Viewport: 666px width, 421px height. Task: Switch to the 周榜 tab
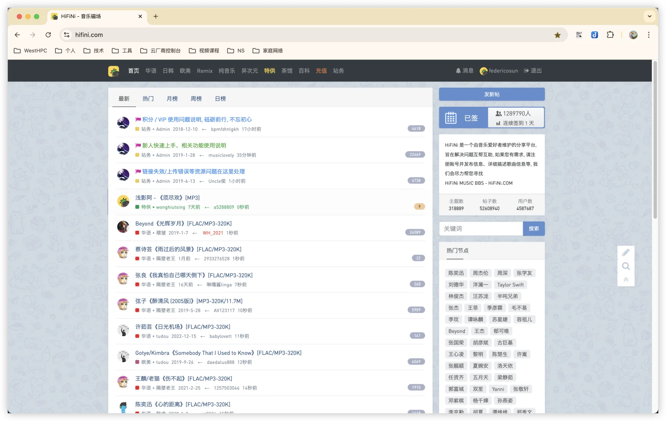196,99
